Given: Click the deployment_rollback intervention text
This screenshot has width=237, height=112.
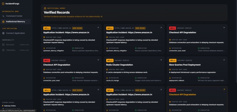Looking at the screenshot, I should pos(176,81).
